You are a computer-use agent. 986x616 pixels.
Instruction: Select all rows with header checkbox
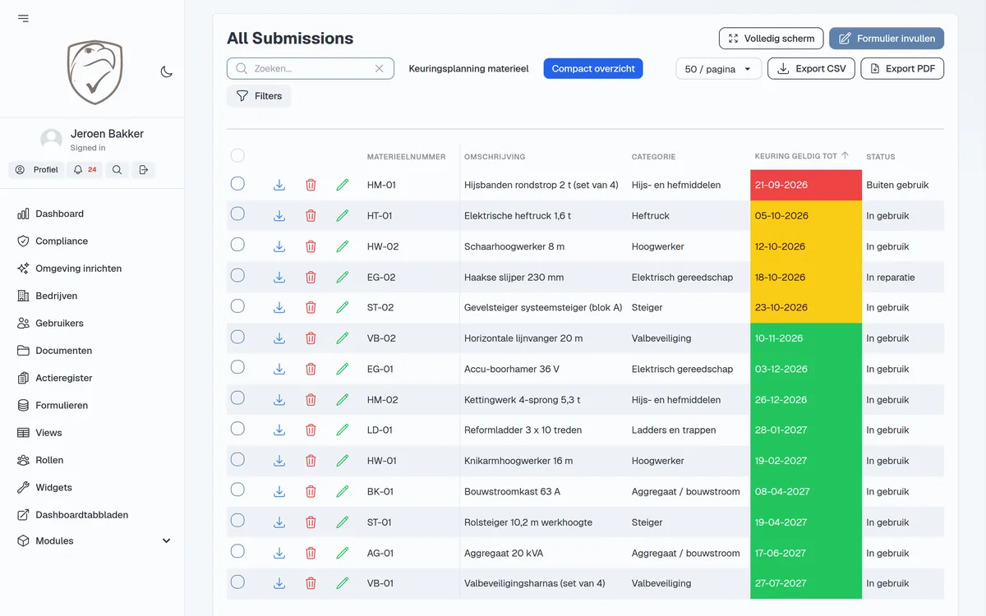237,155
